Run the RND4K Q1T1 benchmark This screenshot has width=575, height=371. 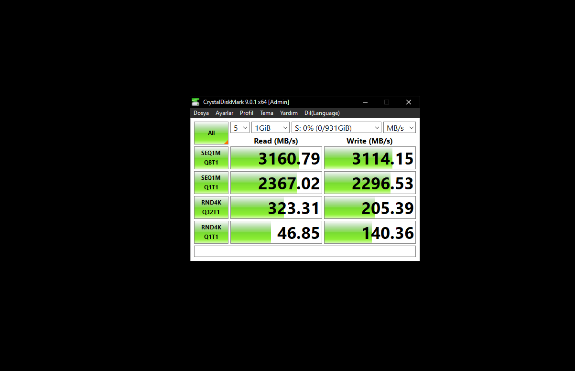[211, 232]
